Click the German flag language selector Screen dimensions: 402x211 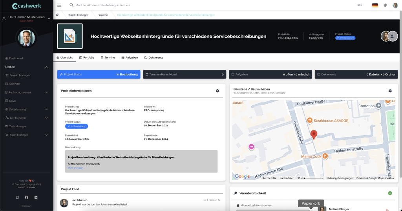(375, 5)
